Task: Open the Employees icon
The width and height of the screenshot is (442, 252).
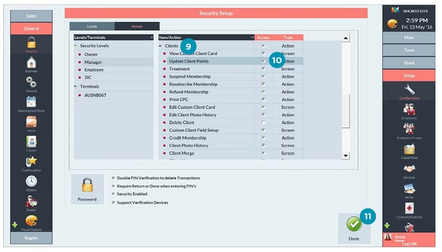Action: [409, 110]
